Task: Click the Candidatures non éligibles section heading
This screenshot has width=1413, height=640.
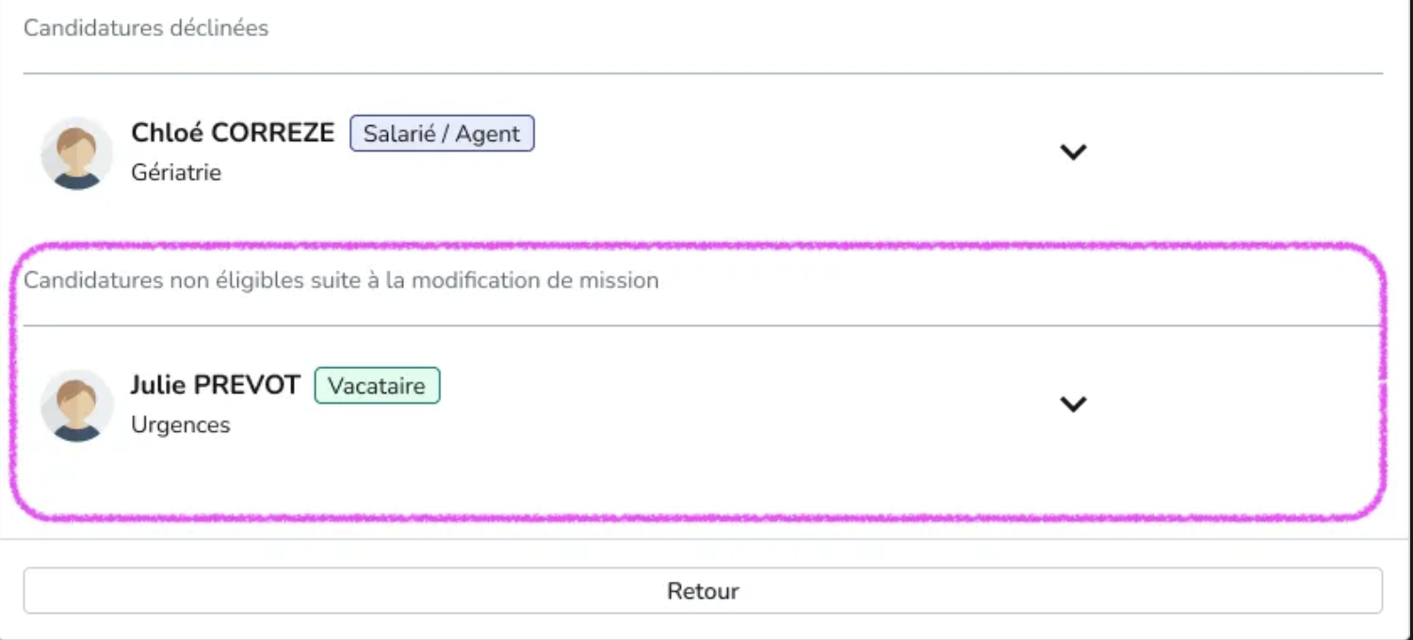Action: tap(341, 280)
